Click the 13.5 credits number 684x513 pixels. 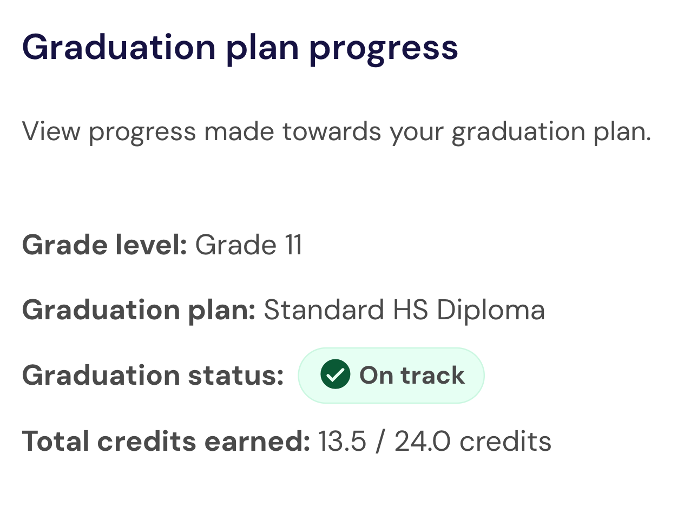pyautogui.click(x=341, y=441)
